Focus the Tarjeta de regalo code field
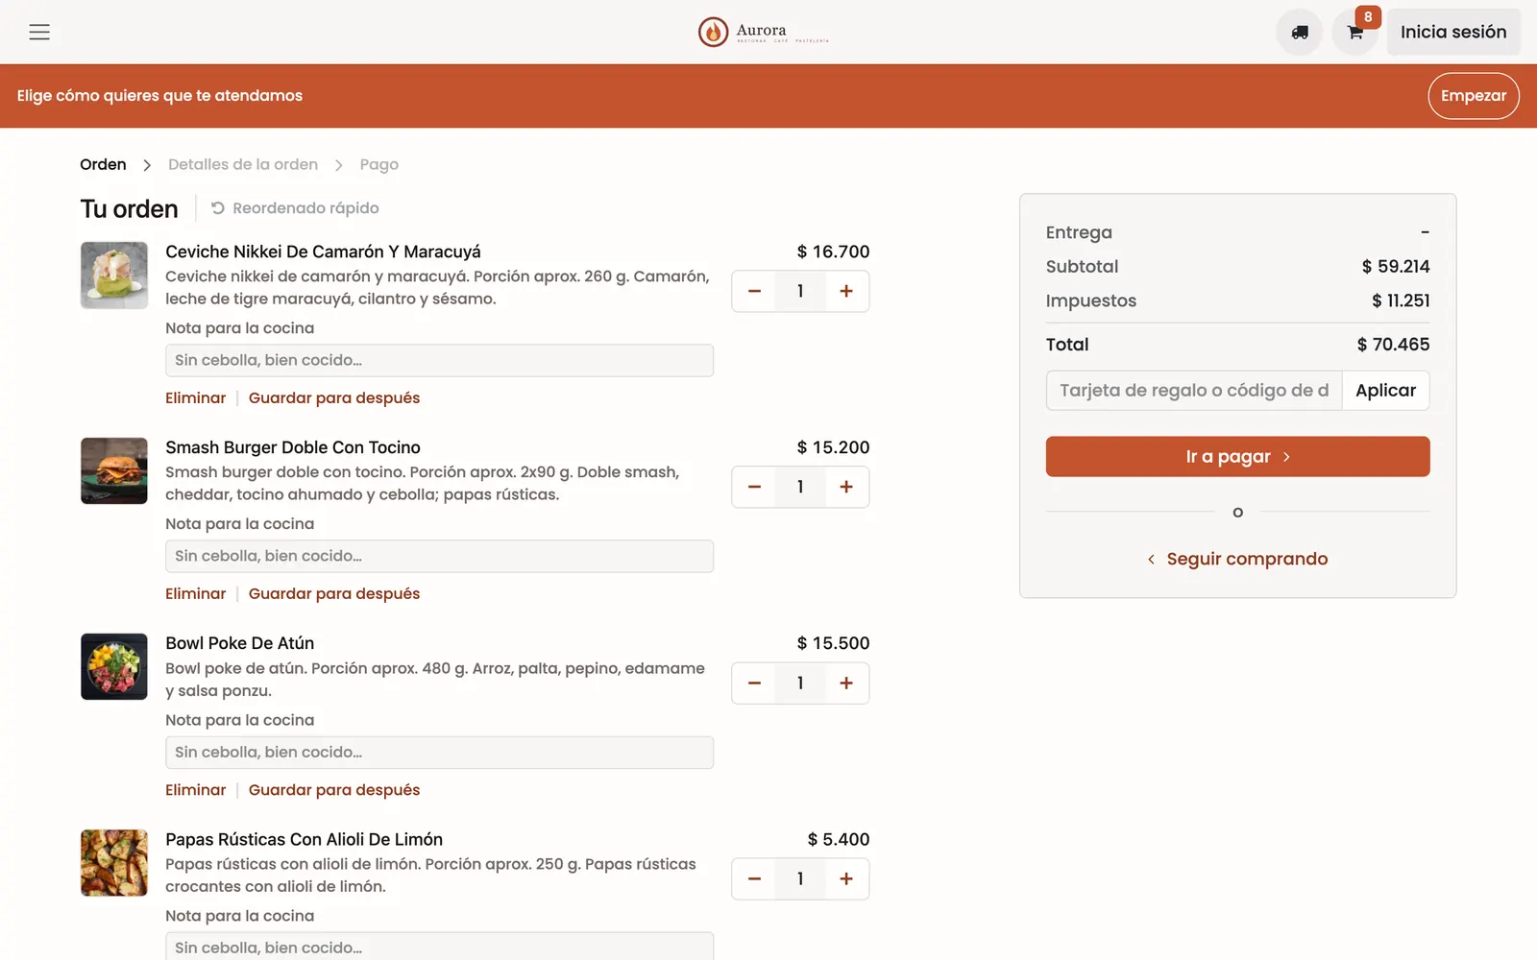The width and height of the screenshot is (1537, 960). (1194, 390)
